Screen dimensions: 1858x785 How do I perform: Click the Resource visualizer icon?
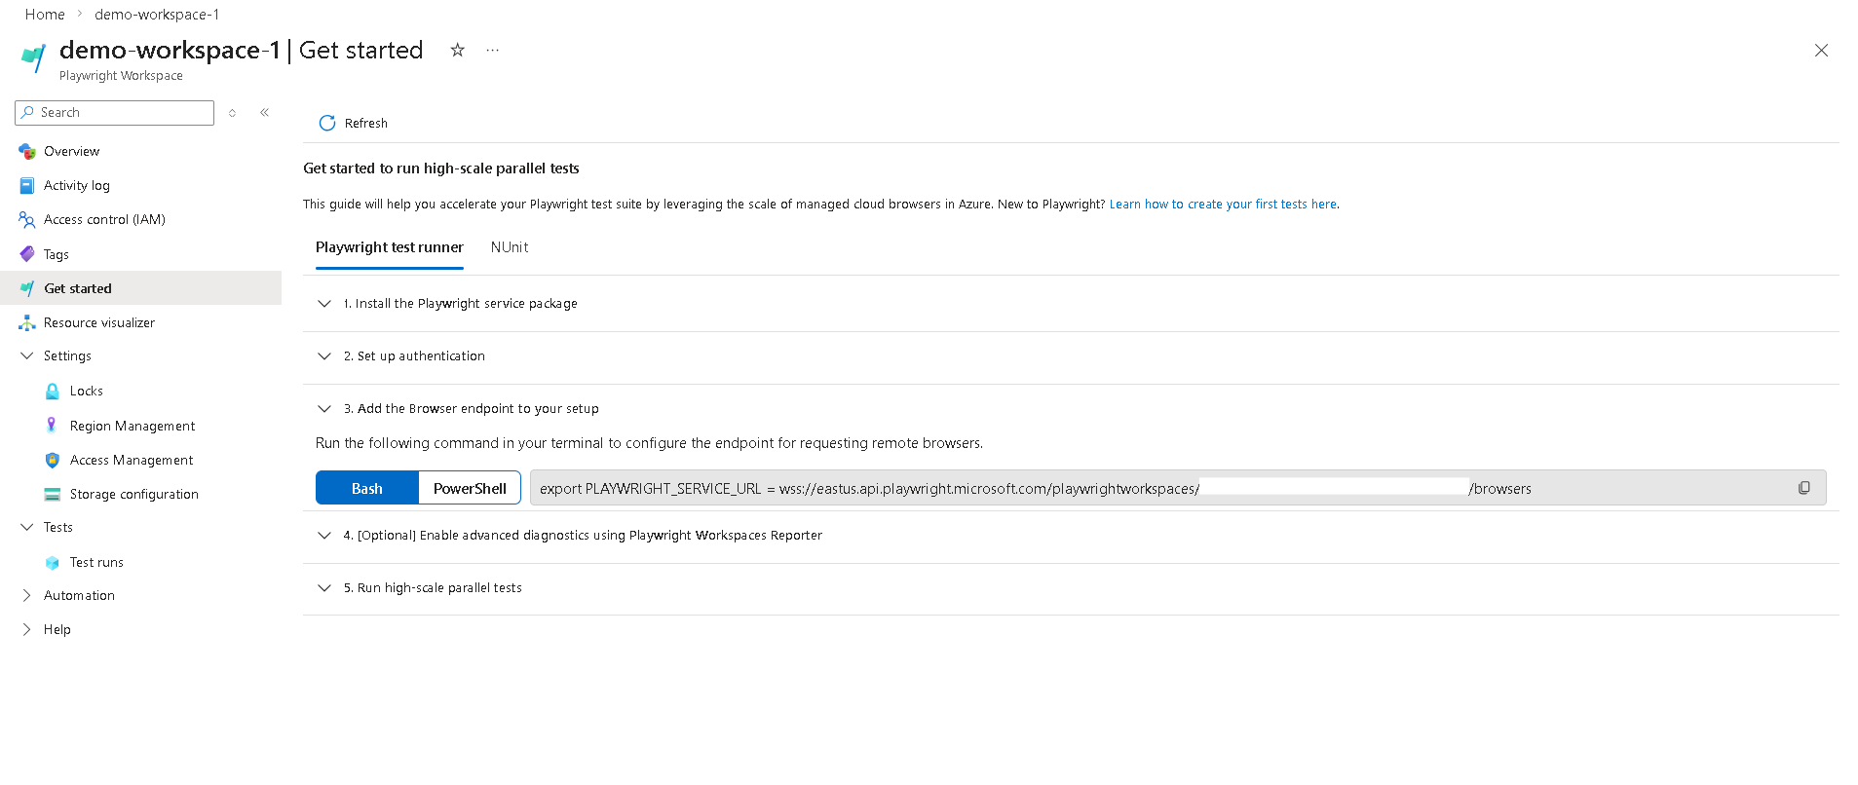coord(27,322)
